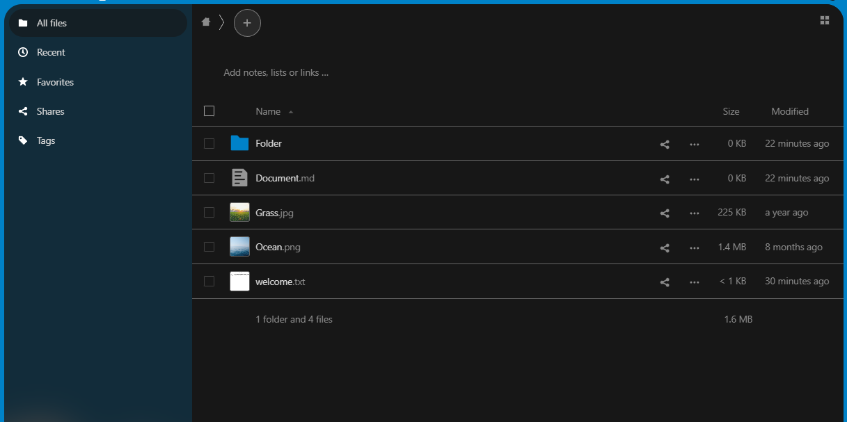Open the new file plus button

pos(247,23)
